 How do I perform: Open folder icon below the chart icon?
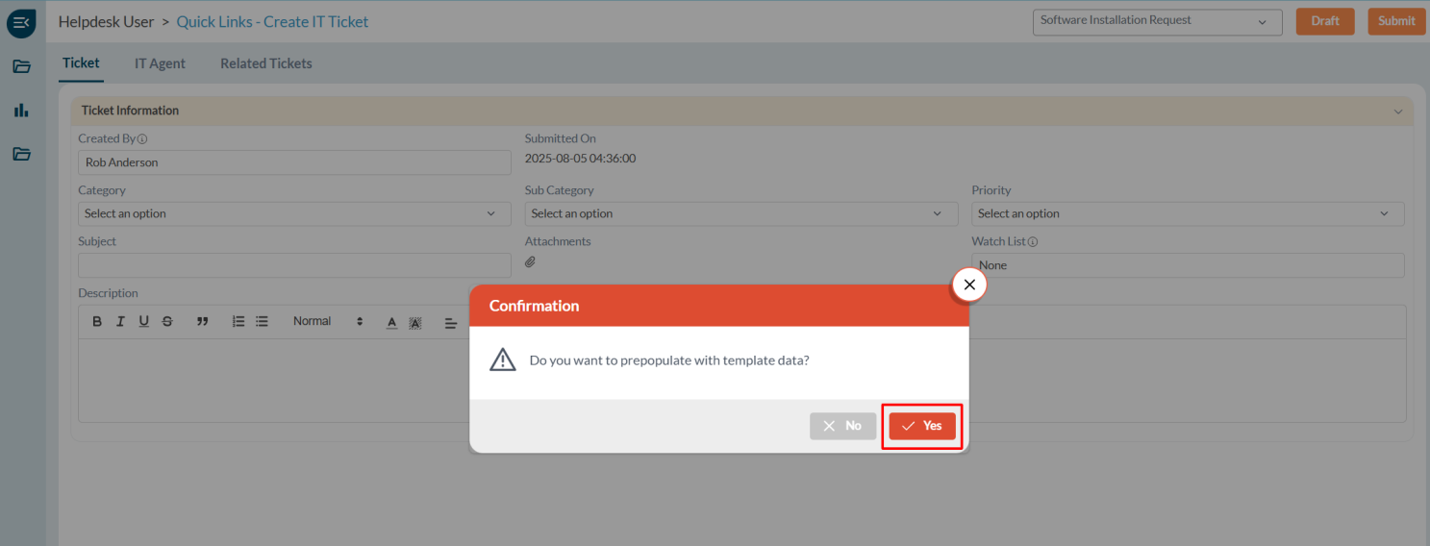[21, 154]
